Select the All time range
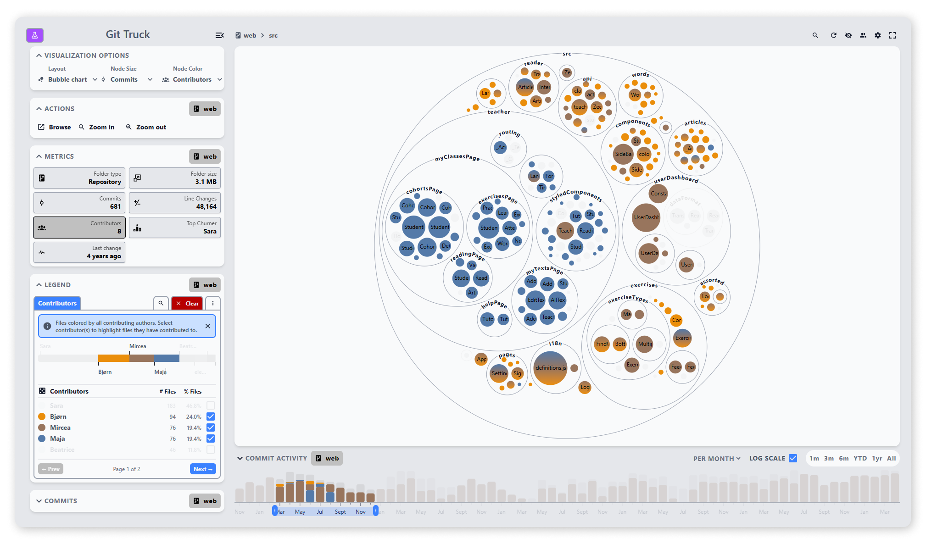The height and width of the screenshot is (544, 926). click(891, 458)
